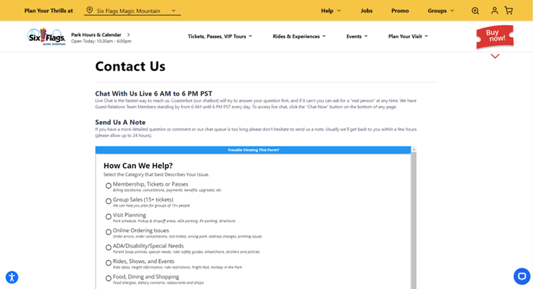Select Rides, Shows, and Events radio button

click(x=109, y=263)
